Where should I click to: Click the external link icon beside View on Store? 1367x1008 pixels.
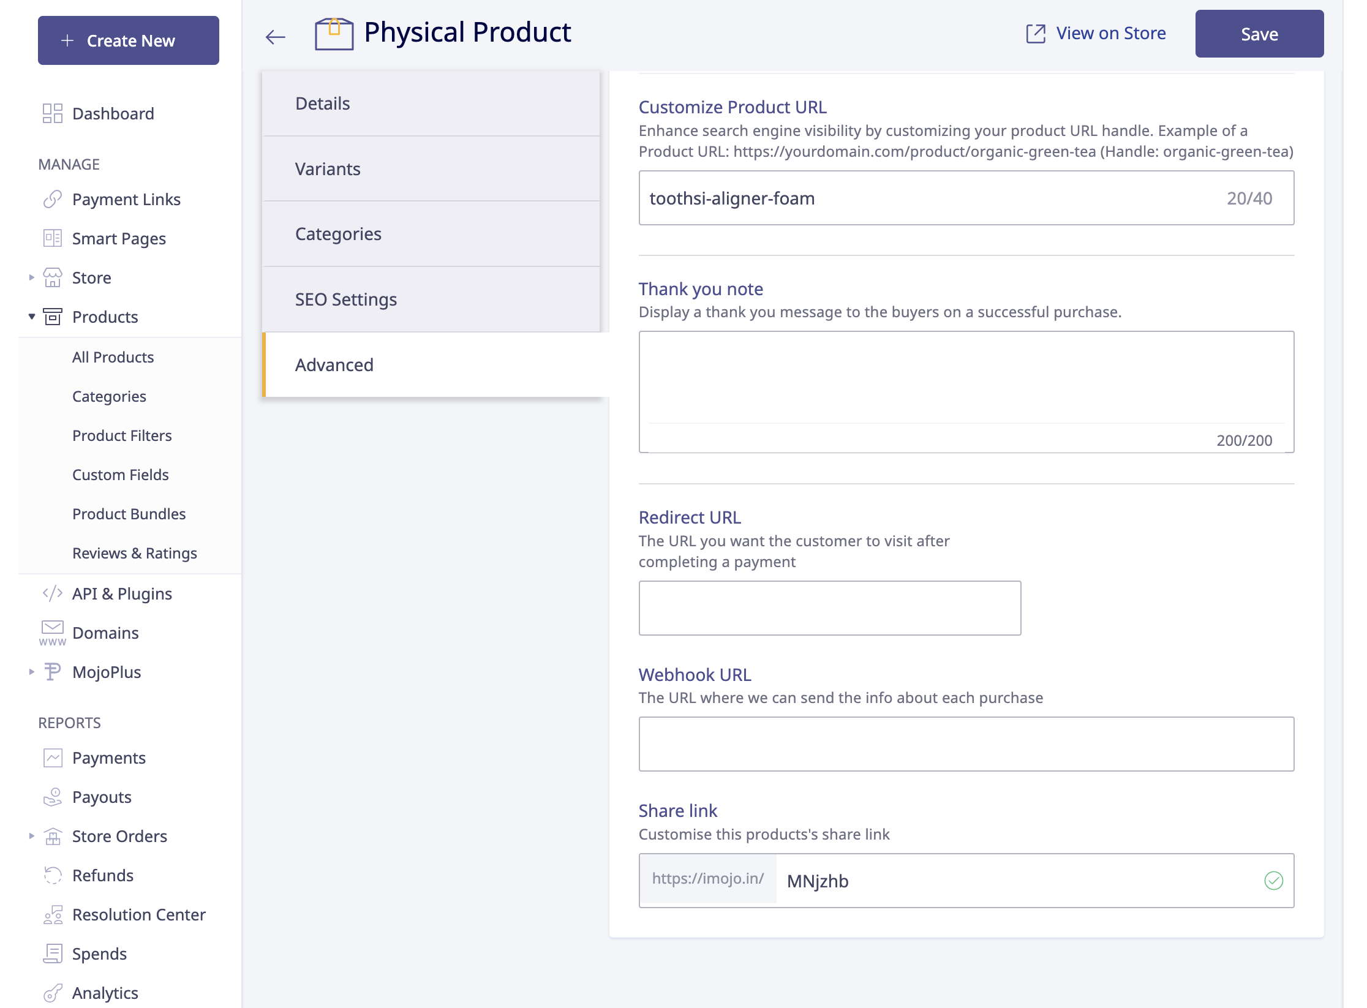(x=1036, y=34)
